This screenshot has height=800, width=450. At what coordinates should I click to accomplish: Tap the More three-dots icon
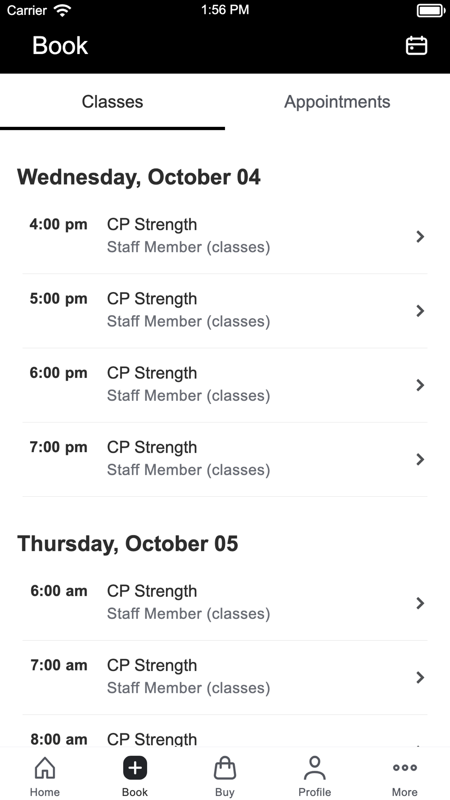(x=405, y=768)
